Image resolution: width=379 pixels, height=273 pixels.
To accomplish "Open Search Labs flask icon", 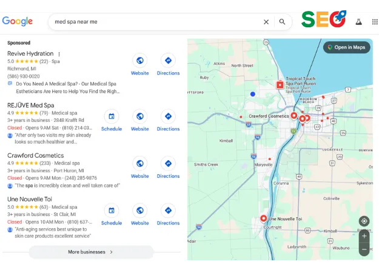I will [359, 22].
